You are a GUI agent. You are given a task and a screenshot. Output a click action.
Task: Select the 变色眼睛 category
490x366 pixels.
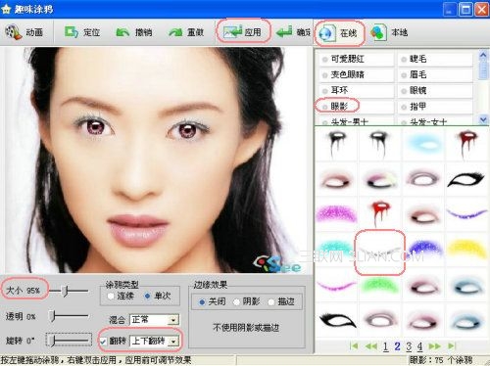click(x=356, y=74)
